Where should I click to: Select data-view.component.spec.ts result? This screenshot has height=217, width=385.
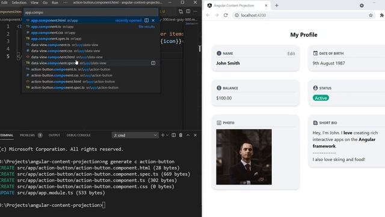(x=91, y=63)
